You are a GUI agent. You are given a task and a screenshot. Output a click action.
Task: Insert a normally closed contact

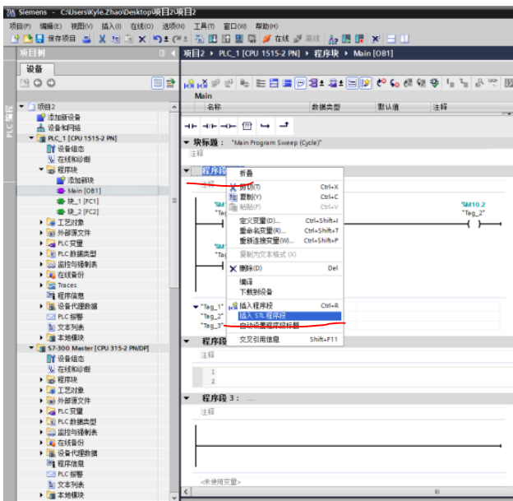click(210, 126)
